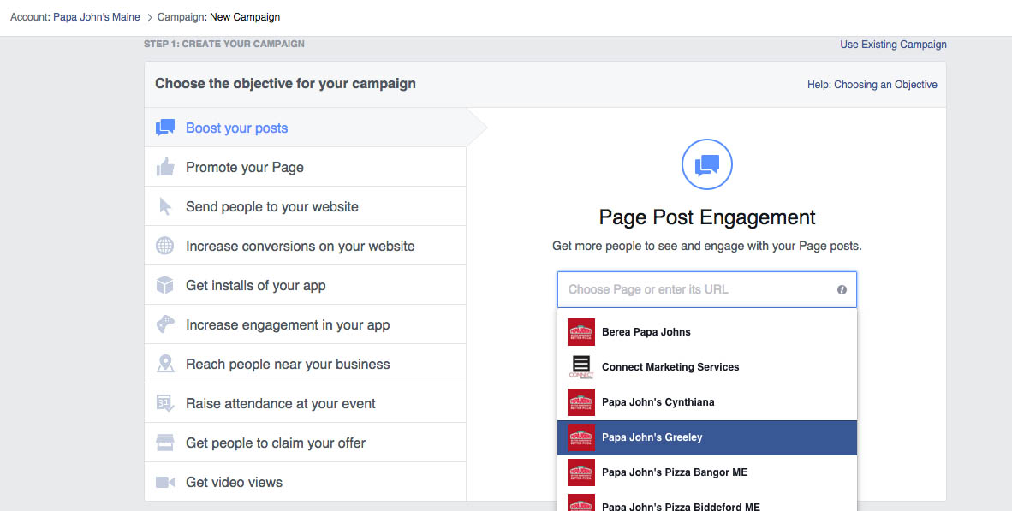
Task: Click the gamepad icon for app engagement
Action: tap(165, 325)
